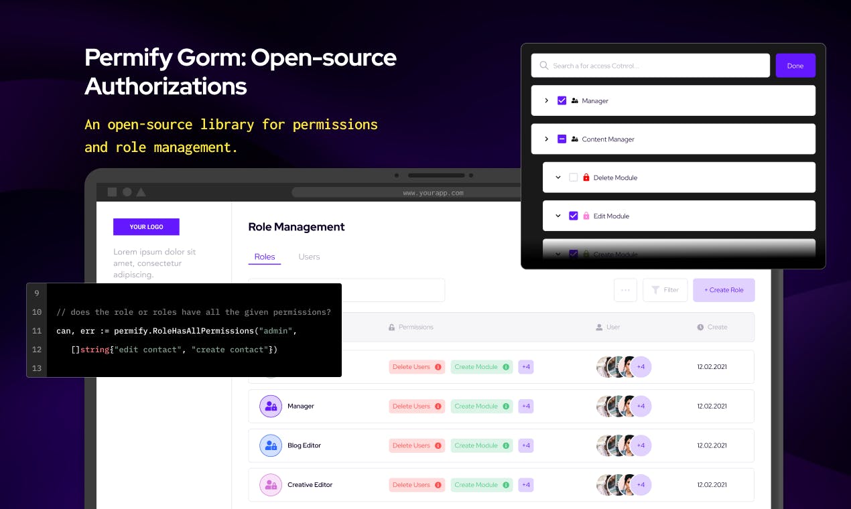Click the + Create Role button
Viewport: 851px width, 509px height.
point(724,290)
